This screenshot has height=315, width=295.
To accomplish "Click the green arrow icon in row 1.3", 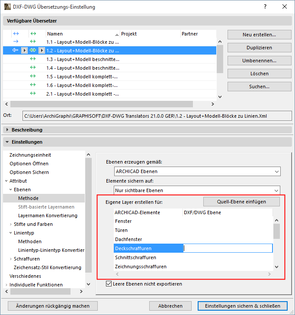I will click(x=33, y=59).
